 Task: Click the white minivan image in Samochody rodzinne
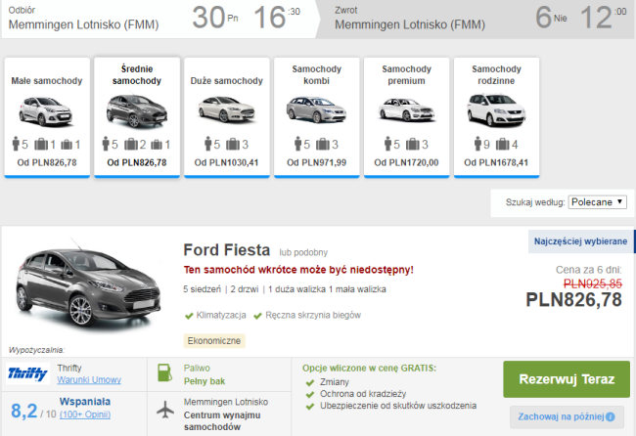(x=496, y=110)
